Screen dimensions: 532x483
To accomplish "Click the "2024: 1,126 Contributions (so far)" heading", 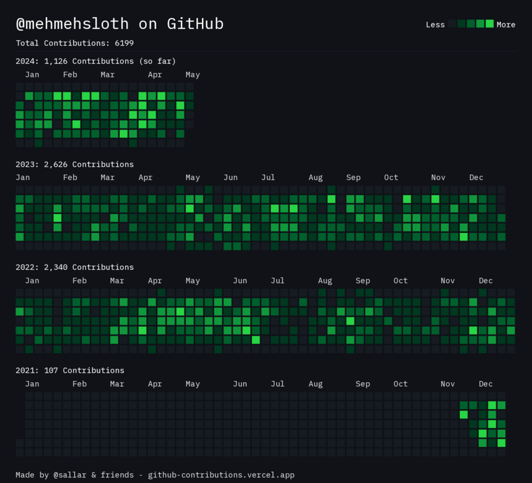I will click(96, 62).
